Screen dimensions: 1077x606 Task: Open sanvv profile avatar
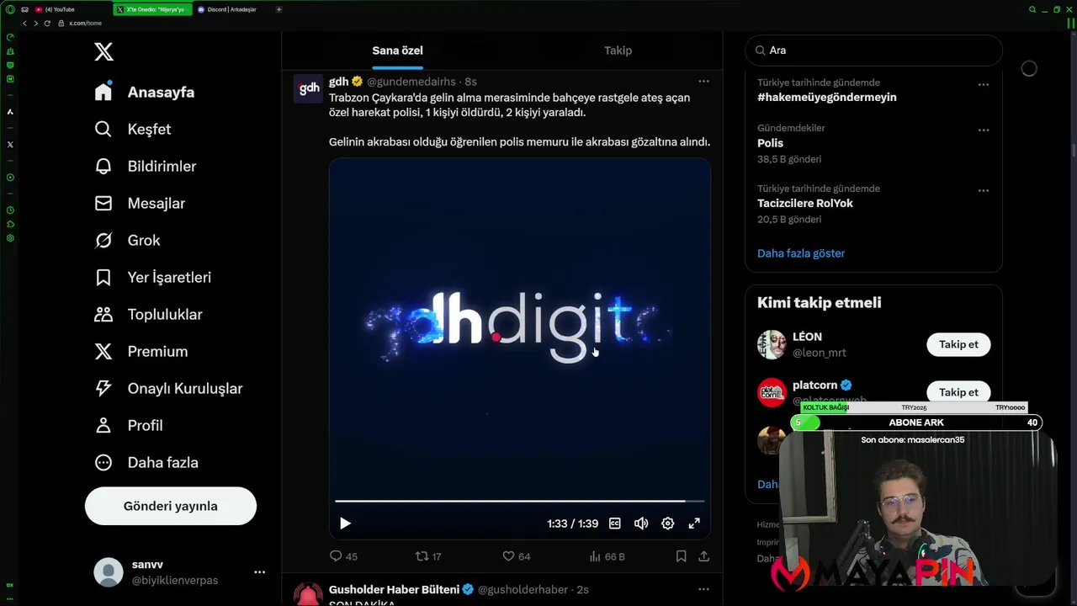pyautogui.click(x=108, y=572)
